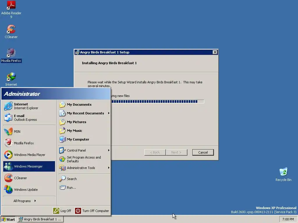Screen dimensions: 298x223
Task: Open Windows Update menu entry label
Action: 26,190
